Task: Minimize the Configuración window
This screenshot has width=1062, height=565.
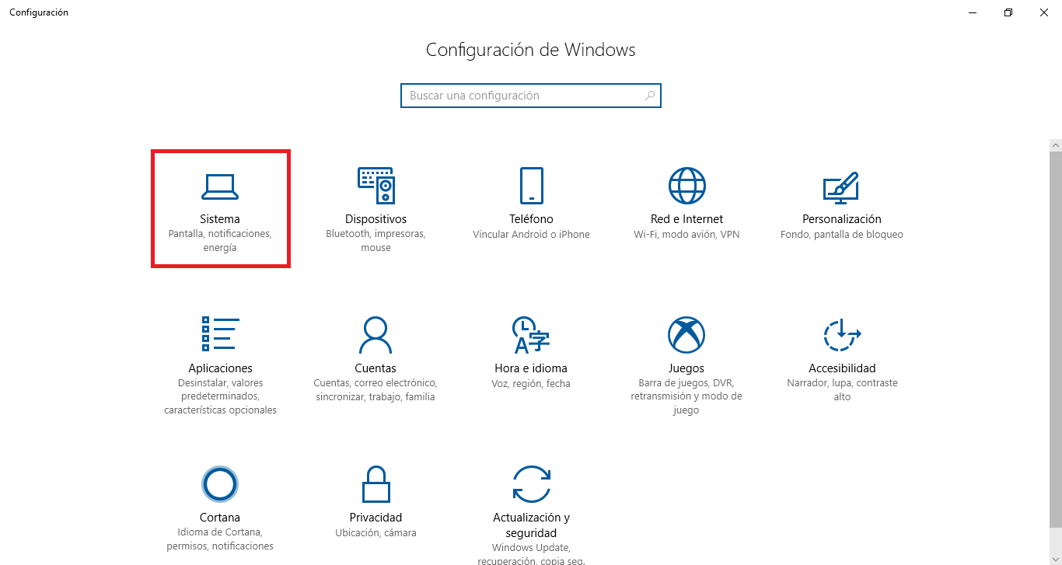Action: [973, 12]
